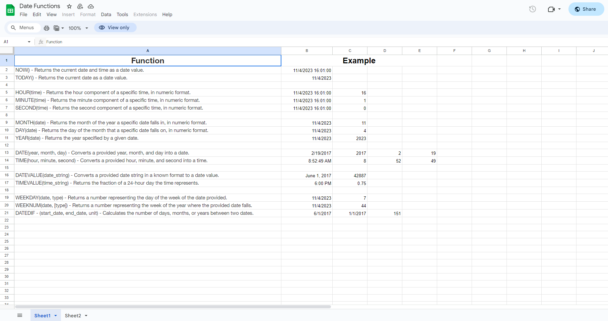608x321 pixels.
Task: Star the Date Functions document
Action: click(x=69, y=6)
